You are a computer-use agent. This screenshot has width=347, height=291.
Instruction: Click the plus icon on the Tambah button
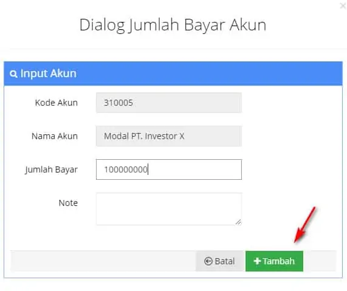point(257,261)
